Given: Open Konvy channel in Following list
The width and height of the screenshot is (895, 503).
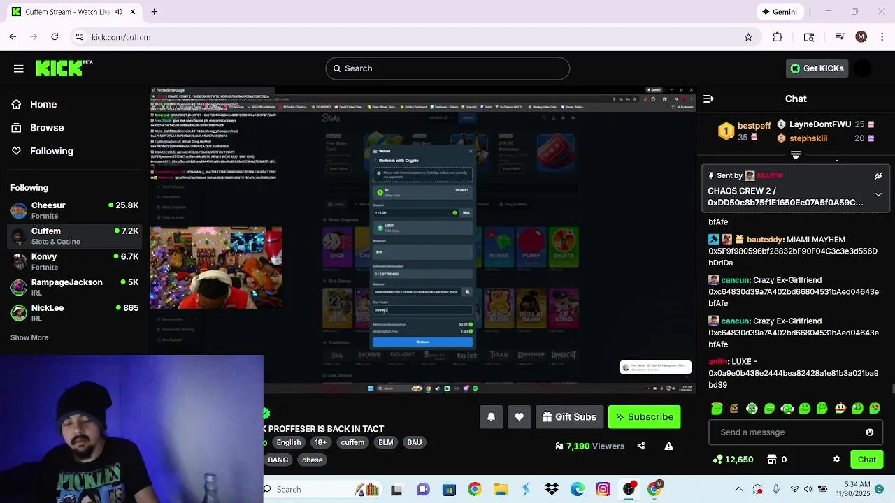Looking at the screenshot, I should (x=74, y=261).
